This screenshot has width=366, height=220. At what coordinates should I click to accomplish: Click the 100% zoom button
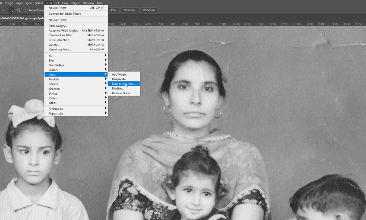tap(112, 10)
